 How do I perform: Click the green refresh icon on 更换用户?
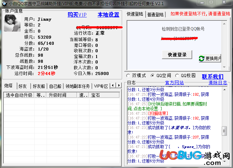point(201,58)
